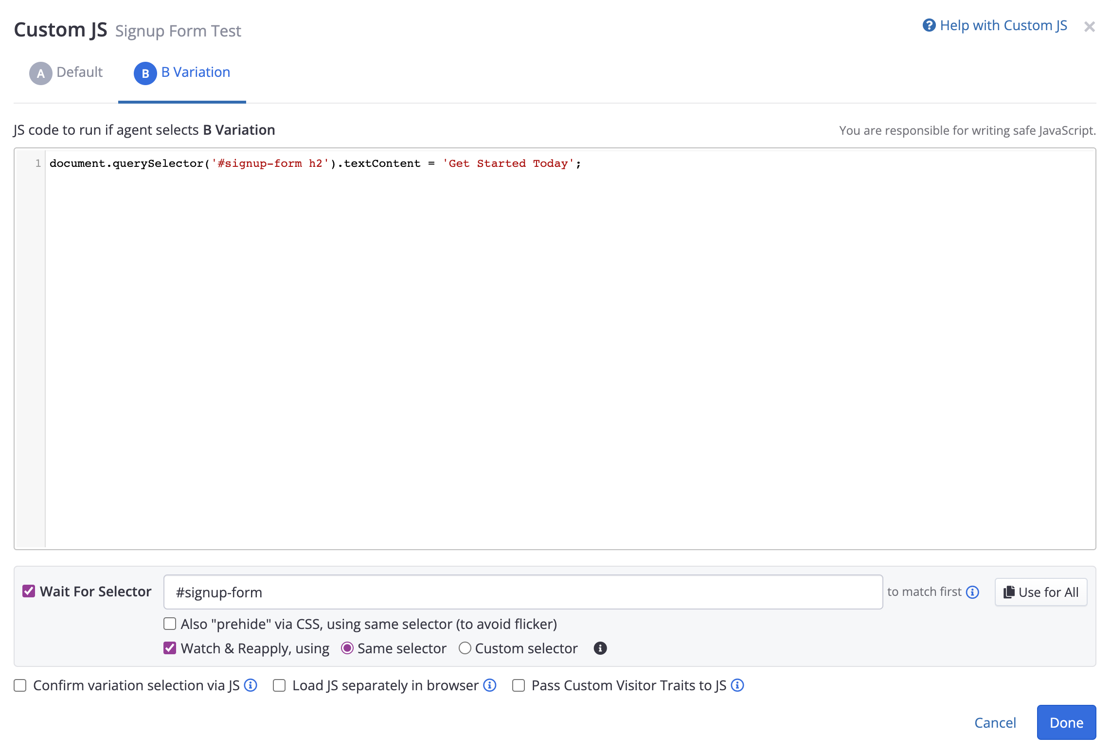Check Confirm variation selection via JS
This screenshot has height=753, width=1111.
tap(20, 685)
